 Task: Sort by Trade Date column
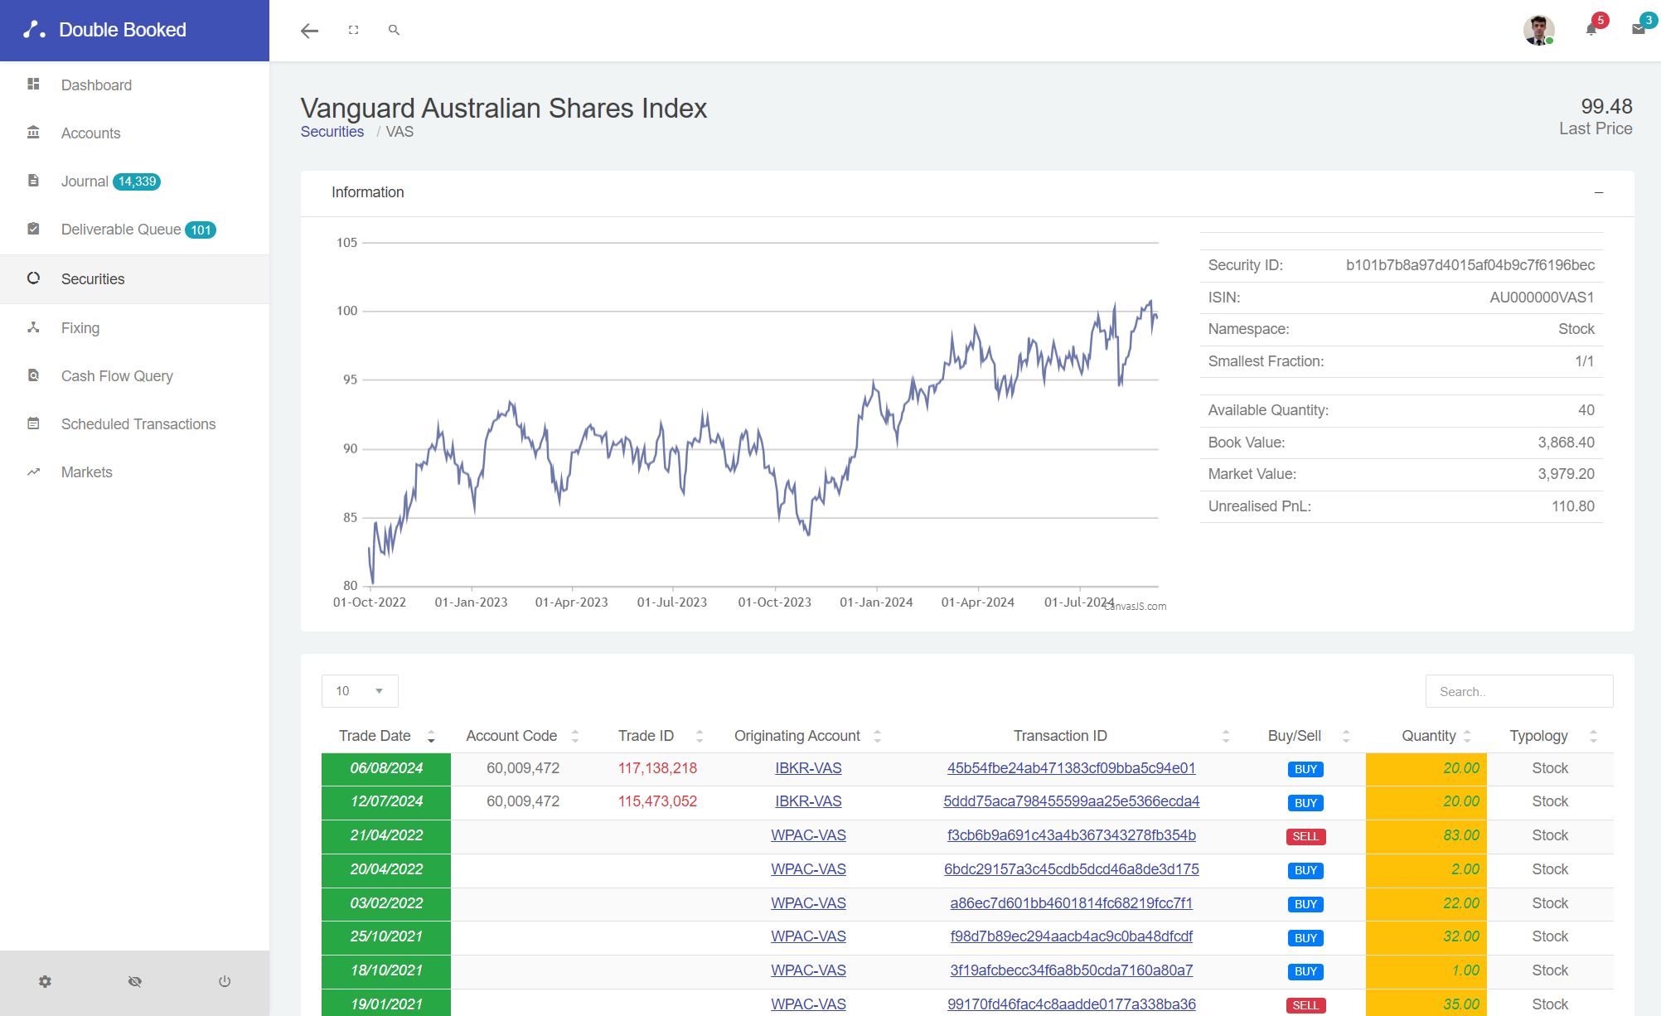386,736
